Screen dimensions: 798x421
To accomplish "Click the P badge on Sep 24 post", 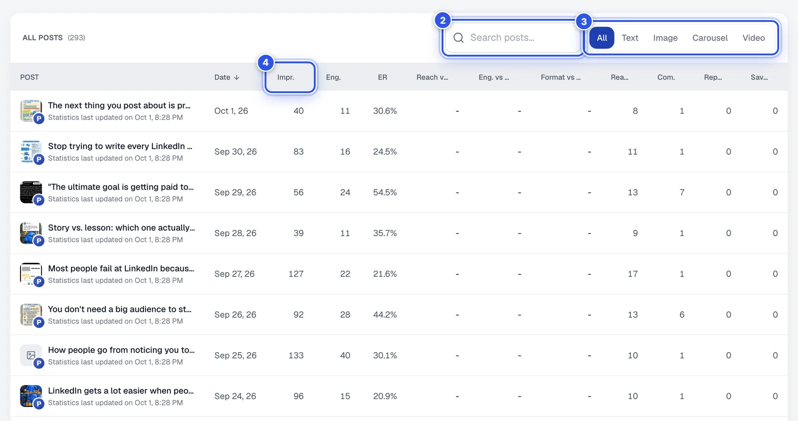I will (39, 404).
